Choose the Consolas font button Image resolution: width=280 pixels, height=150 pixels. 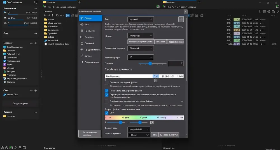pyautogui.click(x=160, y=42)
